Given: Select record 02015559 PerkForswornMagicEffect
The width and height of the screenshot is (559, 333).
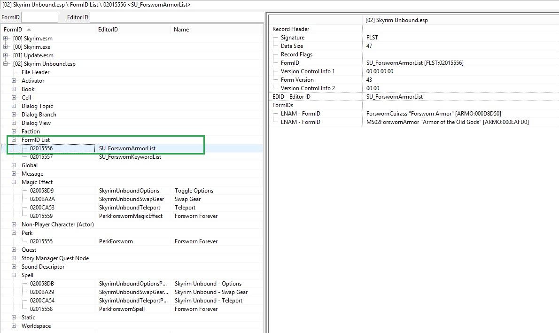Looking at the screenshot, I should [132, 216].
